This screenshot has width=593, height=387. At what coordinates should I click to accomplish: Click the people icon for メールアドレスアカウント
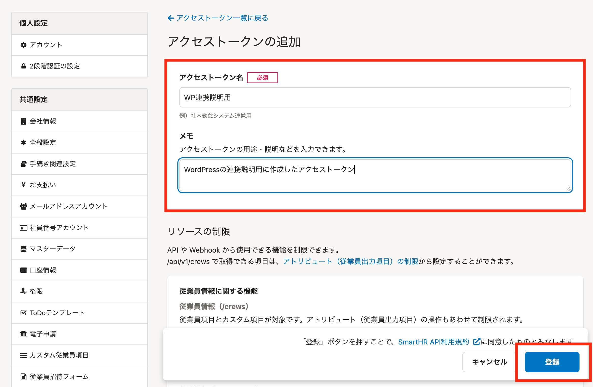pyautogui.click(x=23, y=206)
